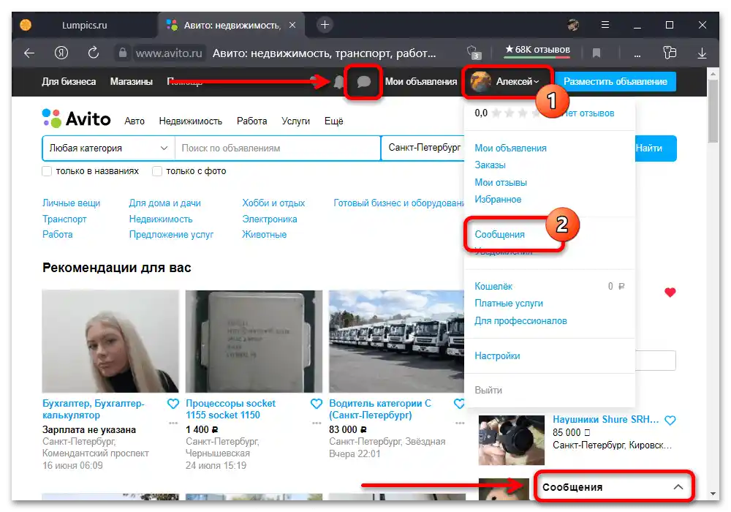Select 'Заказы' in account dropdown
The height and width of the screenshot is (512, 731).
point(490,165)
